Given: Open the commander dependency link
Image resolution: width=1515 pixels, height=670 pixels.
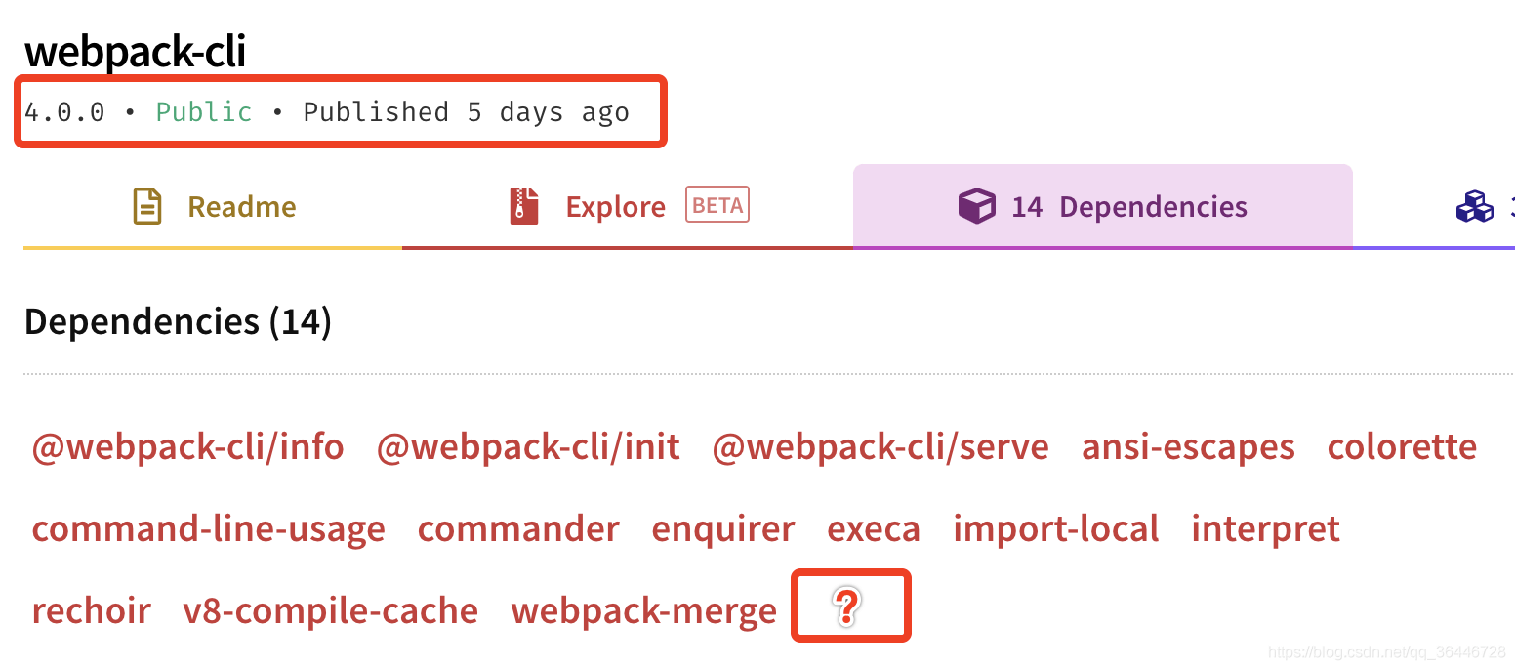Looking at the screenshot, I should 518,529.
